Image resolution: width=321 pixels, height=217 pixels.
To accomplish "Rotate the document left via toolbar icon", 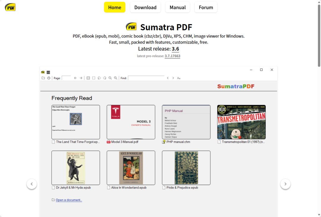I will coord(99,78).
